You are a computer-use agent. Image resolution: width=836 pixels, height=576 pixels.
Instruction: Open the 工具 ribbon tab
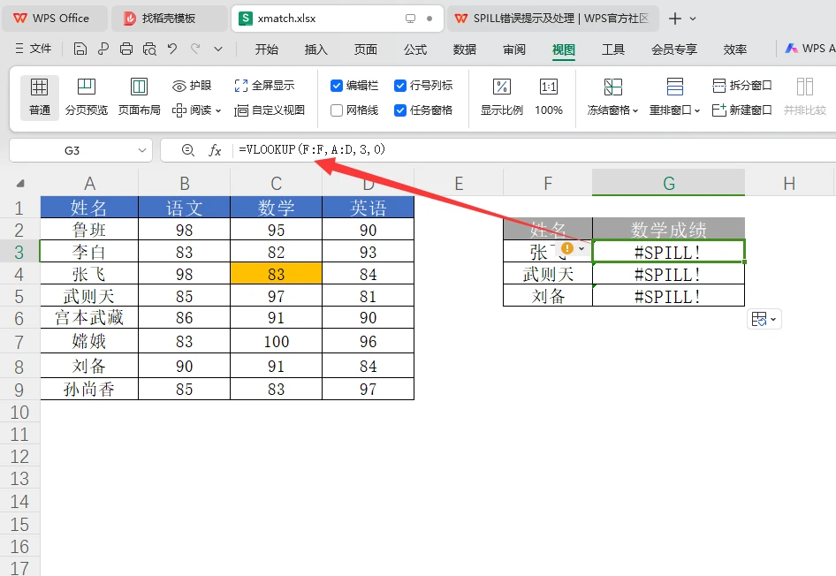click(x=613, y=49)
